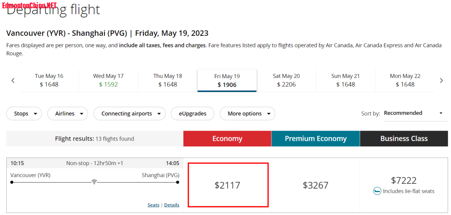Click the Wi-Fi icon on flight route
Image resolution: width=451 pixels, height=215 pixels.
95,182
